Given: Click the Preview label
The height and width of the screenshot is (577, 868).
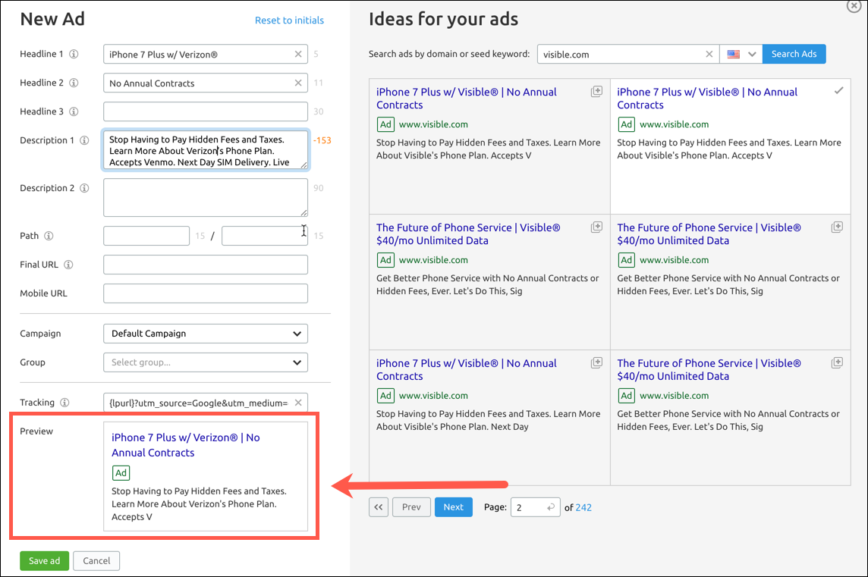Looking at the screenshot, I should (36, 431).
